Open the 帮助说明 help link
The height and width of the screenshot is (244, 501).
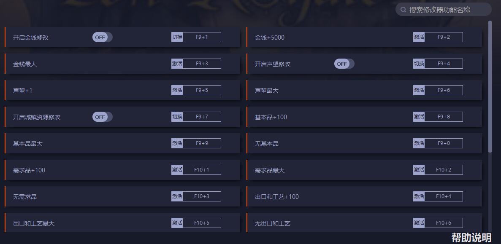(x=471, y=237)
